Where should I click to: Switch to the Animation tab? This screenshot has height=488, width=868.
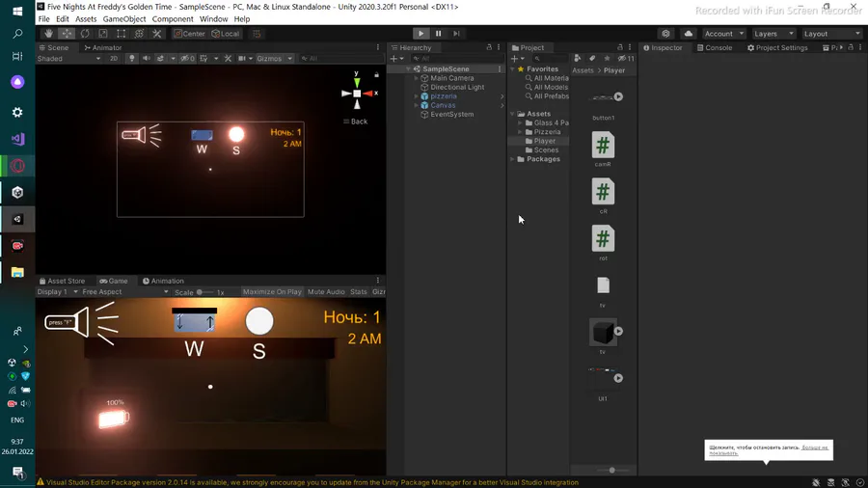pos(163,281)
